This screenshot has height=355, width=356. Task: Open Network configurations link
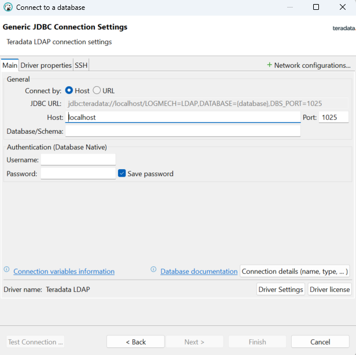pos(312,65)
